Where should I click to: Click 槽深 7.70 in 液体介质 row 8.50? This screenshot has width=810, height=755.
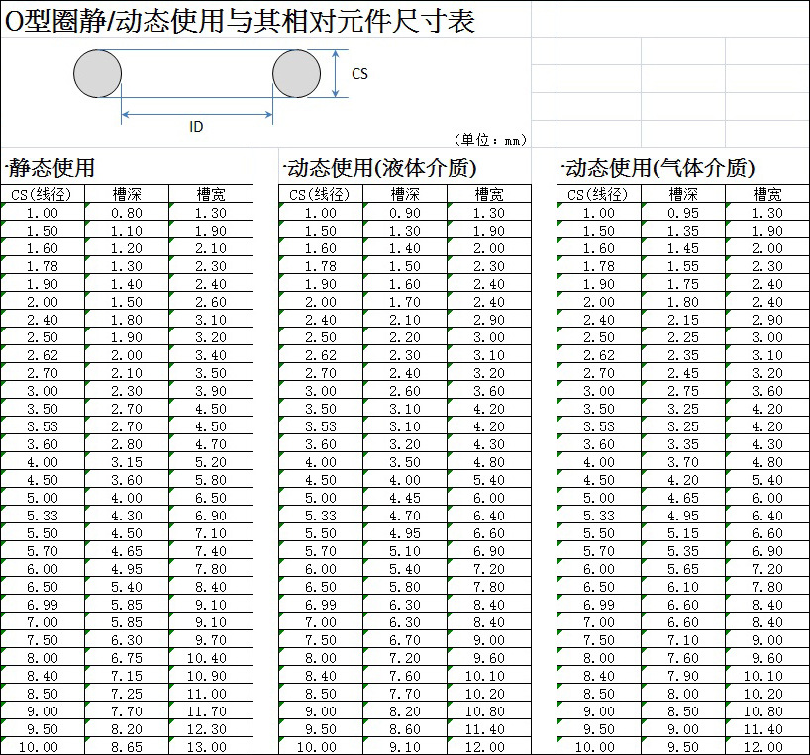tap(405, 694)
